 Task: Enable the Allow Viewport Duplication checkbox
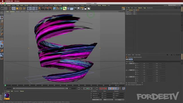tap(142, 85)
